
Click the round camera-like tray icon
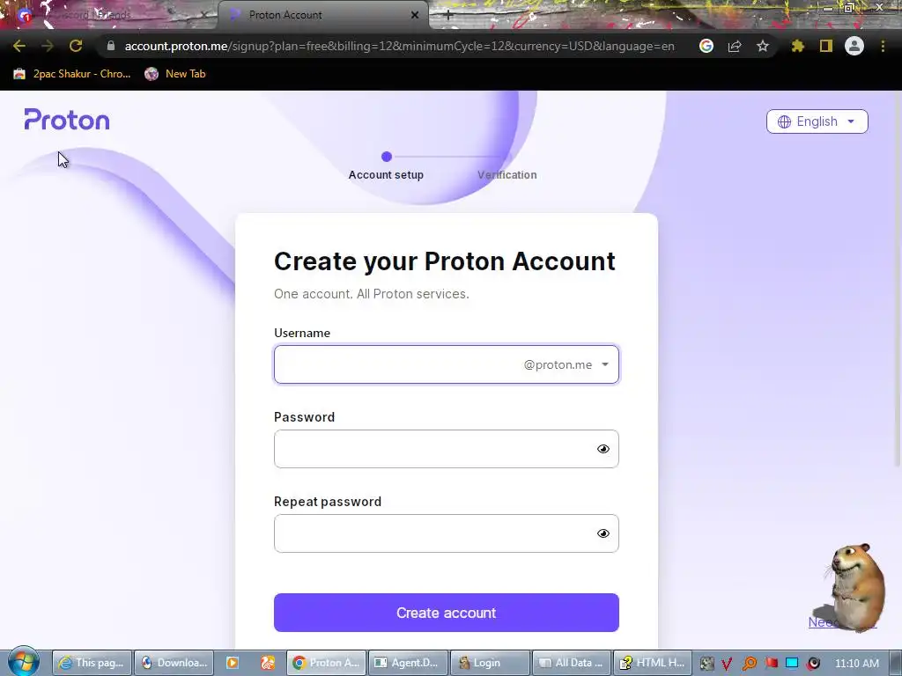coord(813,664)
